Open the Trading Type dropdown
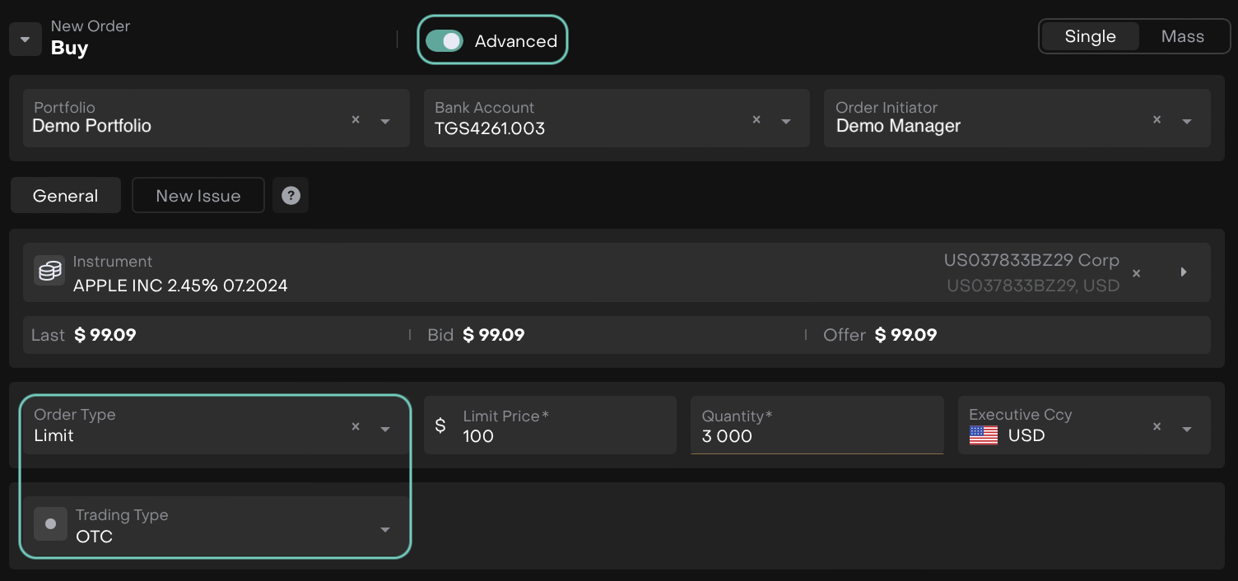Viewport: 1238px width, 581px height. [x=385, y=529]
